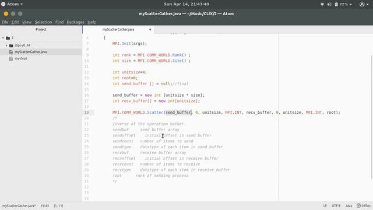Open the Edit menu

15,22
